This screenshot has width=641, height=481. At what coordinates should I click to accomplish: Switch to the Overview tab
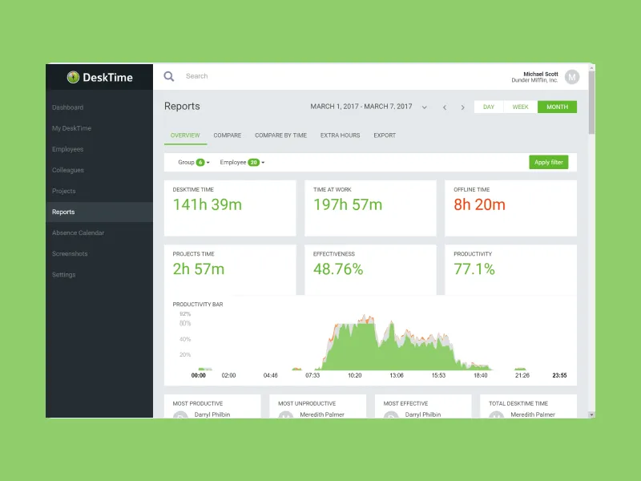pyautogui.click(x=185, y=135)
